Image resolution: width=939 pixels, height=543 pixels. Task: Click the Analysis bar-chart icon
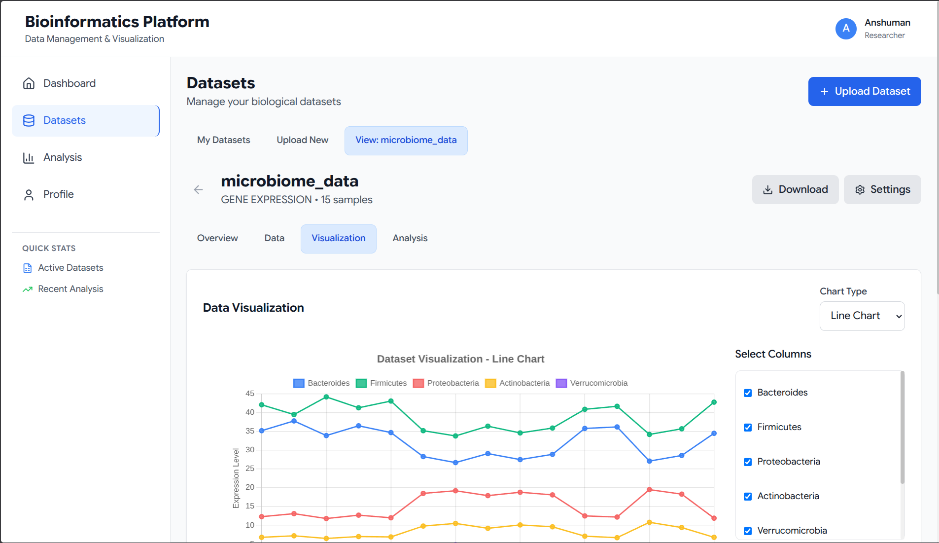coord(29,157)
